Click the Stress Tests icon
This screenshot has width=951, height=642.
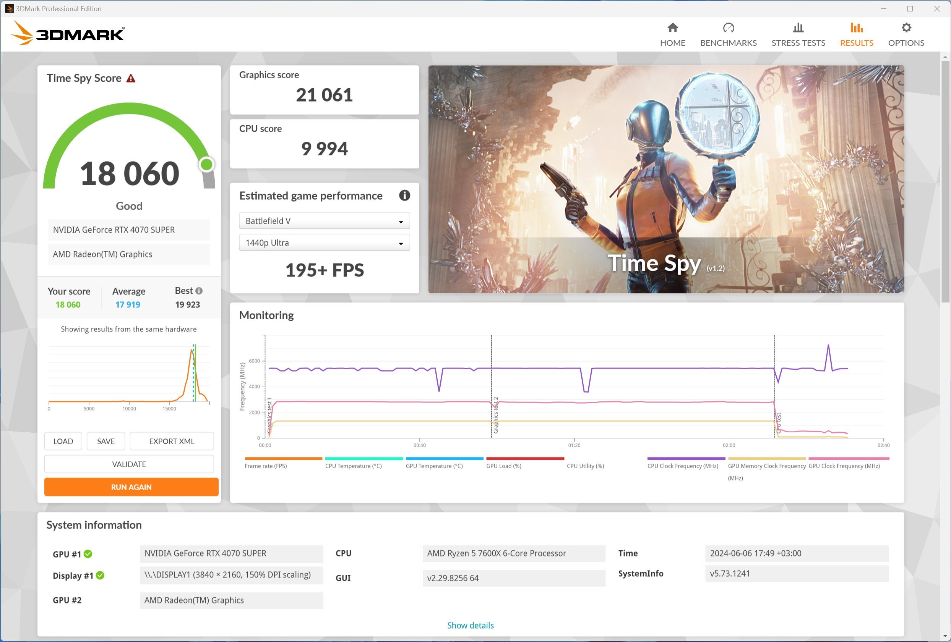coord(798,33)
